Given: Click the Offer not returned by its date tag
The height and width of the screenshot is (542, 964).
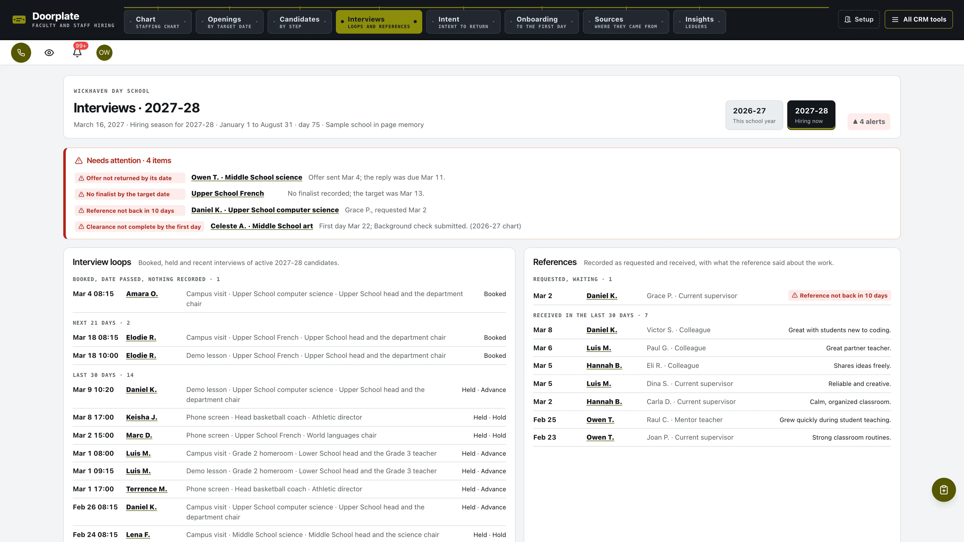Looking at the screenshot, I should coord(130,178).
